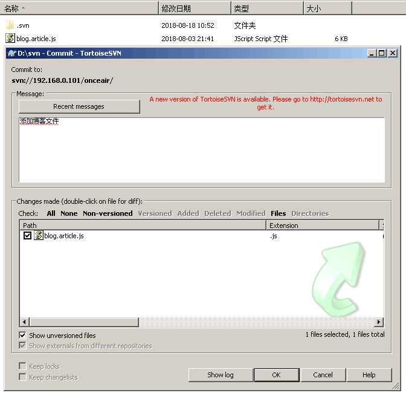Click OK to commit
406x393 pixels.
277,375
